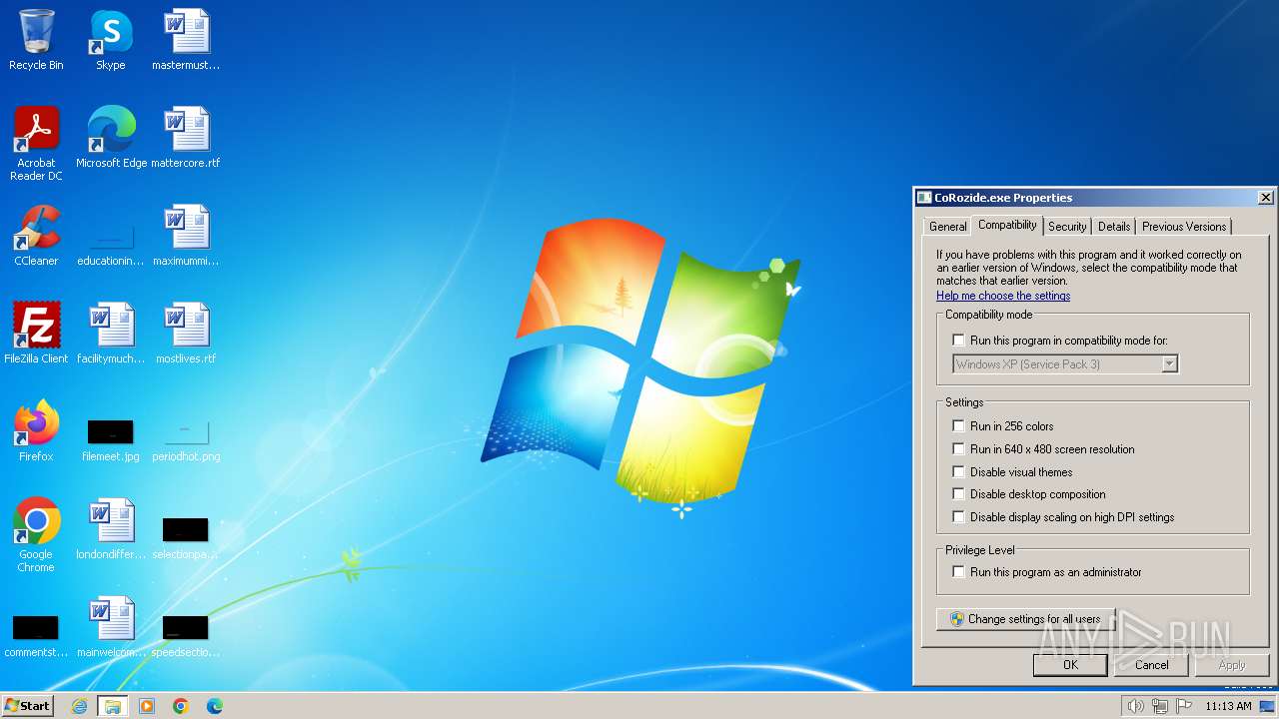
Task: Click the Apply button
Action: coord(1232,665)
